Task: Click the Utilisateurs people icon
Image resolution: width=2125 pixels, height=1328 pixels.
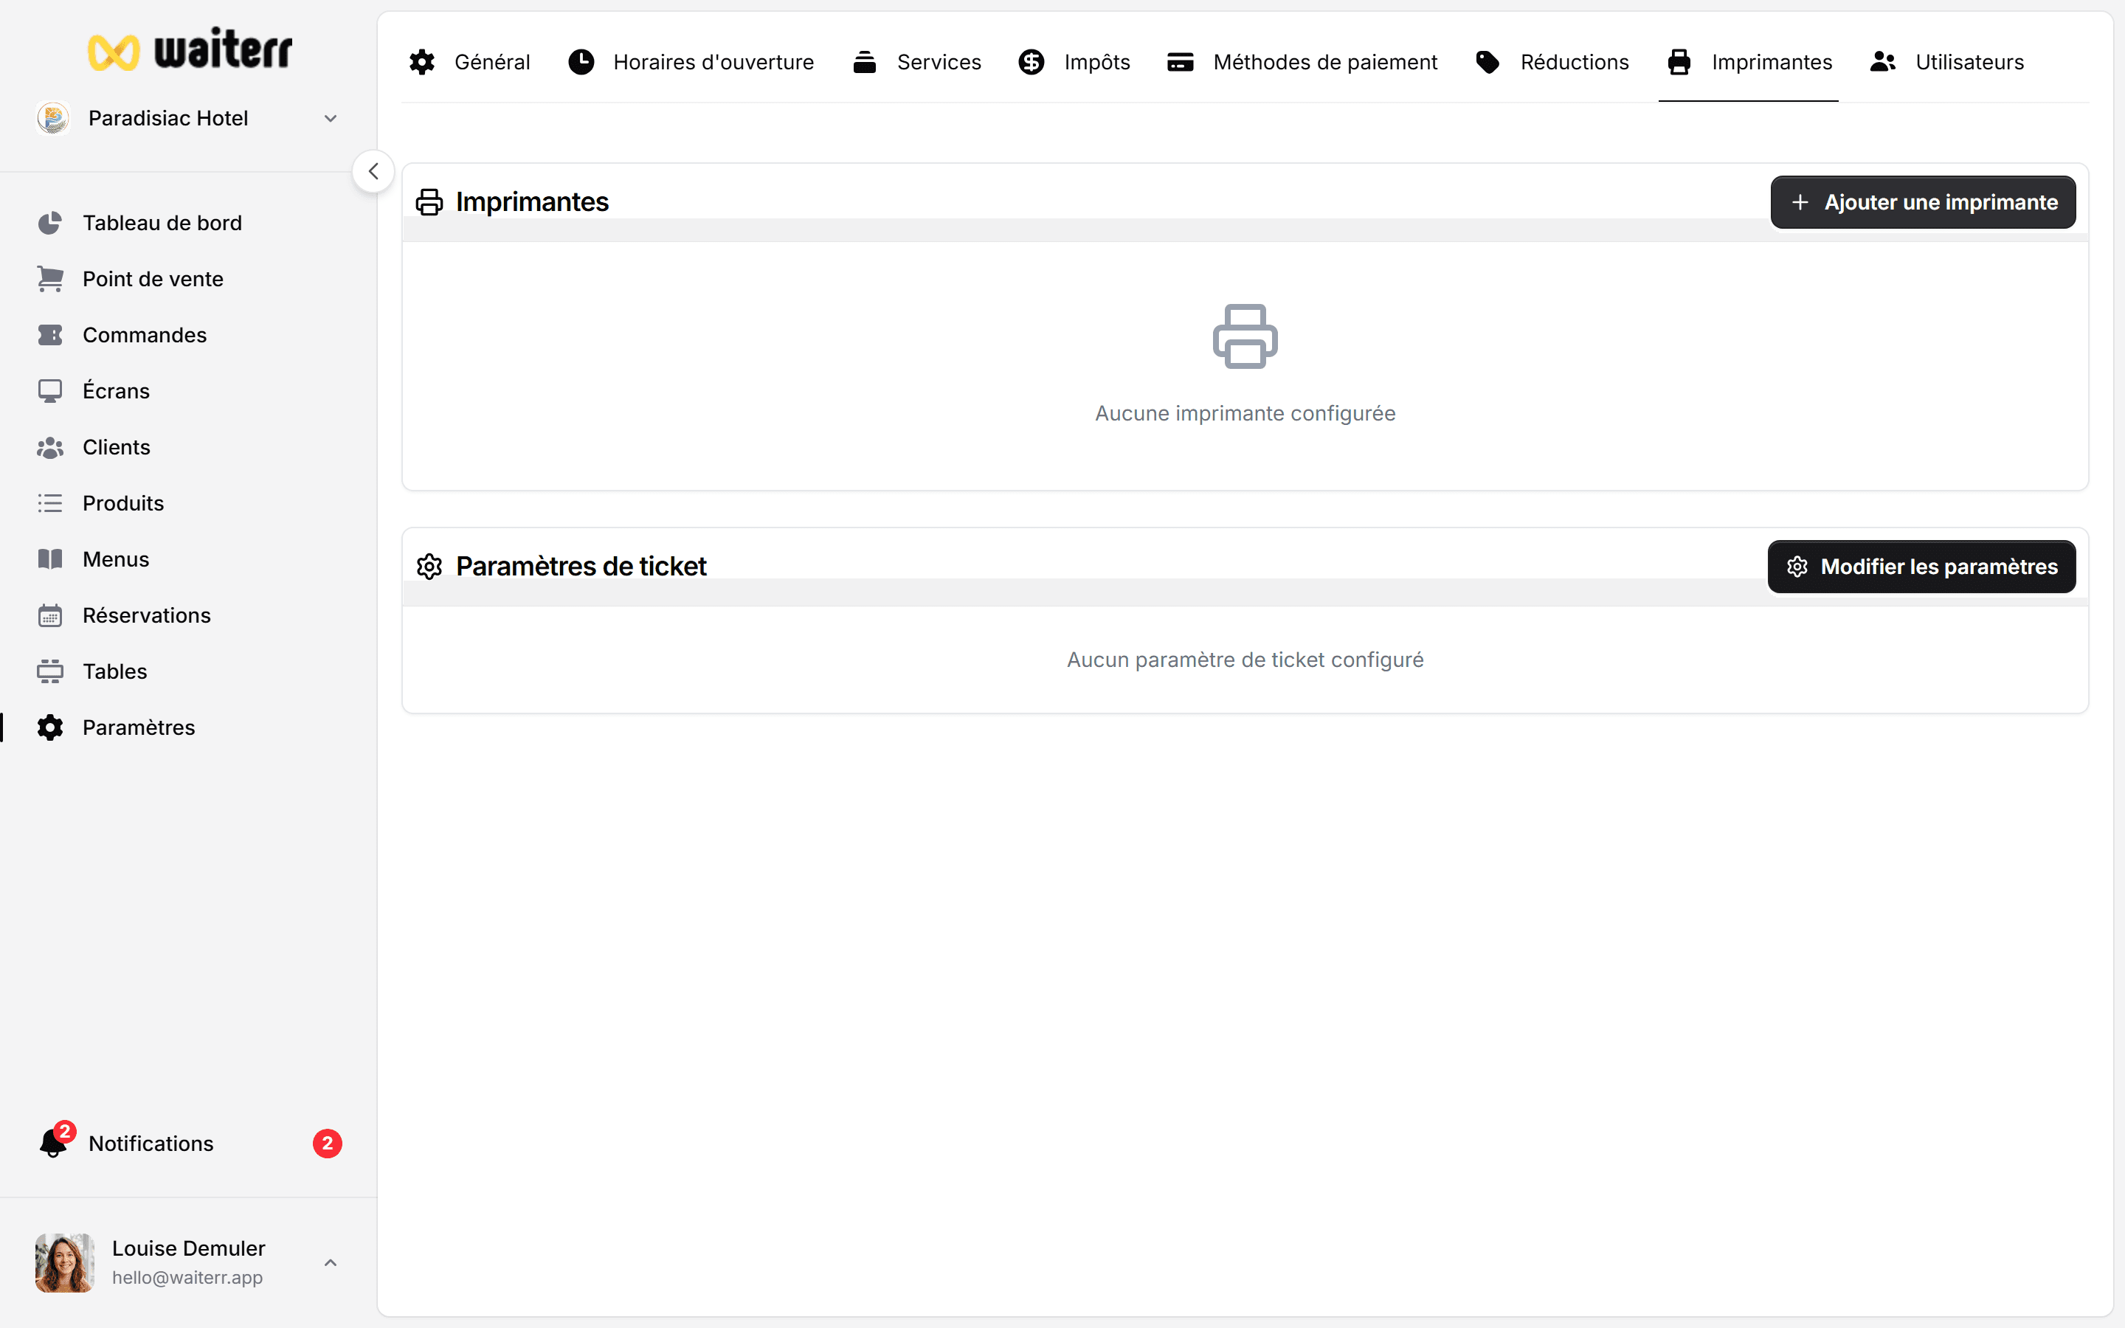Action: tap(1883, 61)
